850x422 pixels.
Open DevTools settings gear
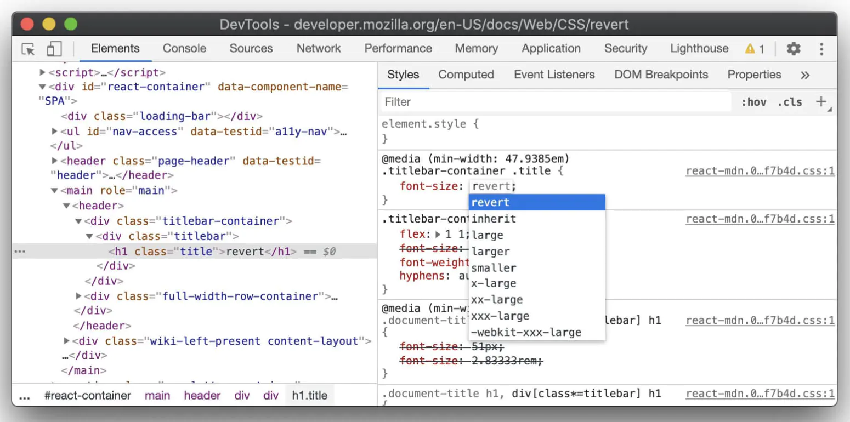[x=794, y=49]
